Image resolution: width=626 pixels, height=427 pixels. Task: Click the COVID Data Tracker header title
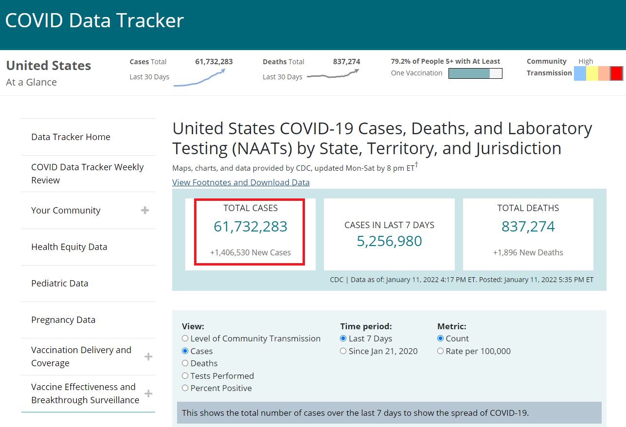pos(94,20)
